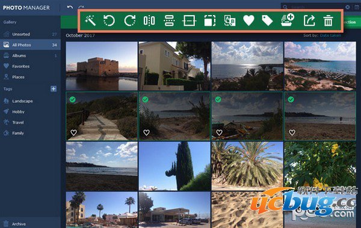Viewport: 361px width, 228px height.
Task: Flip photos horizontally using the toolbar
Action: coord(149,20)
